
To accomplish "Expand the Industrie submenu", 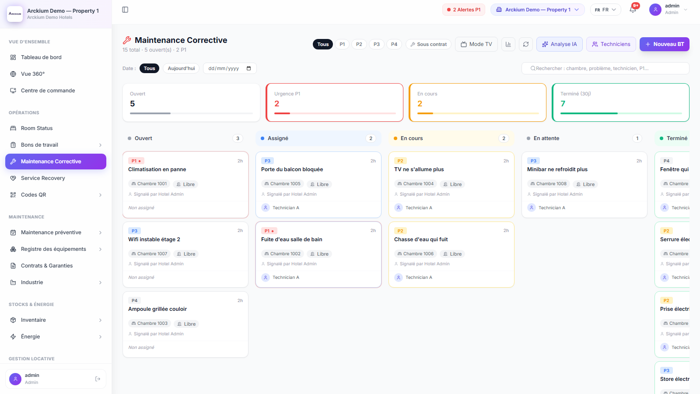I will pyautogui.click(x=100, y=282).
